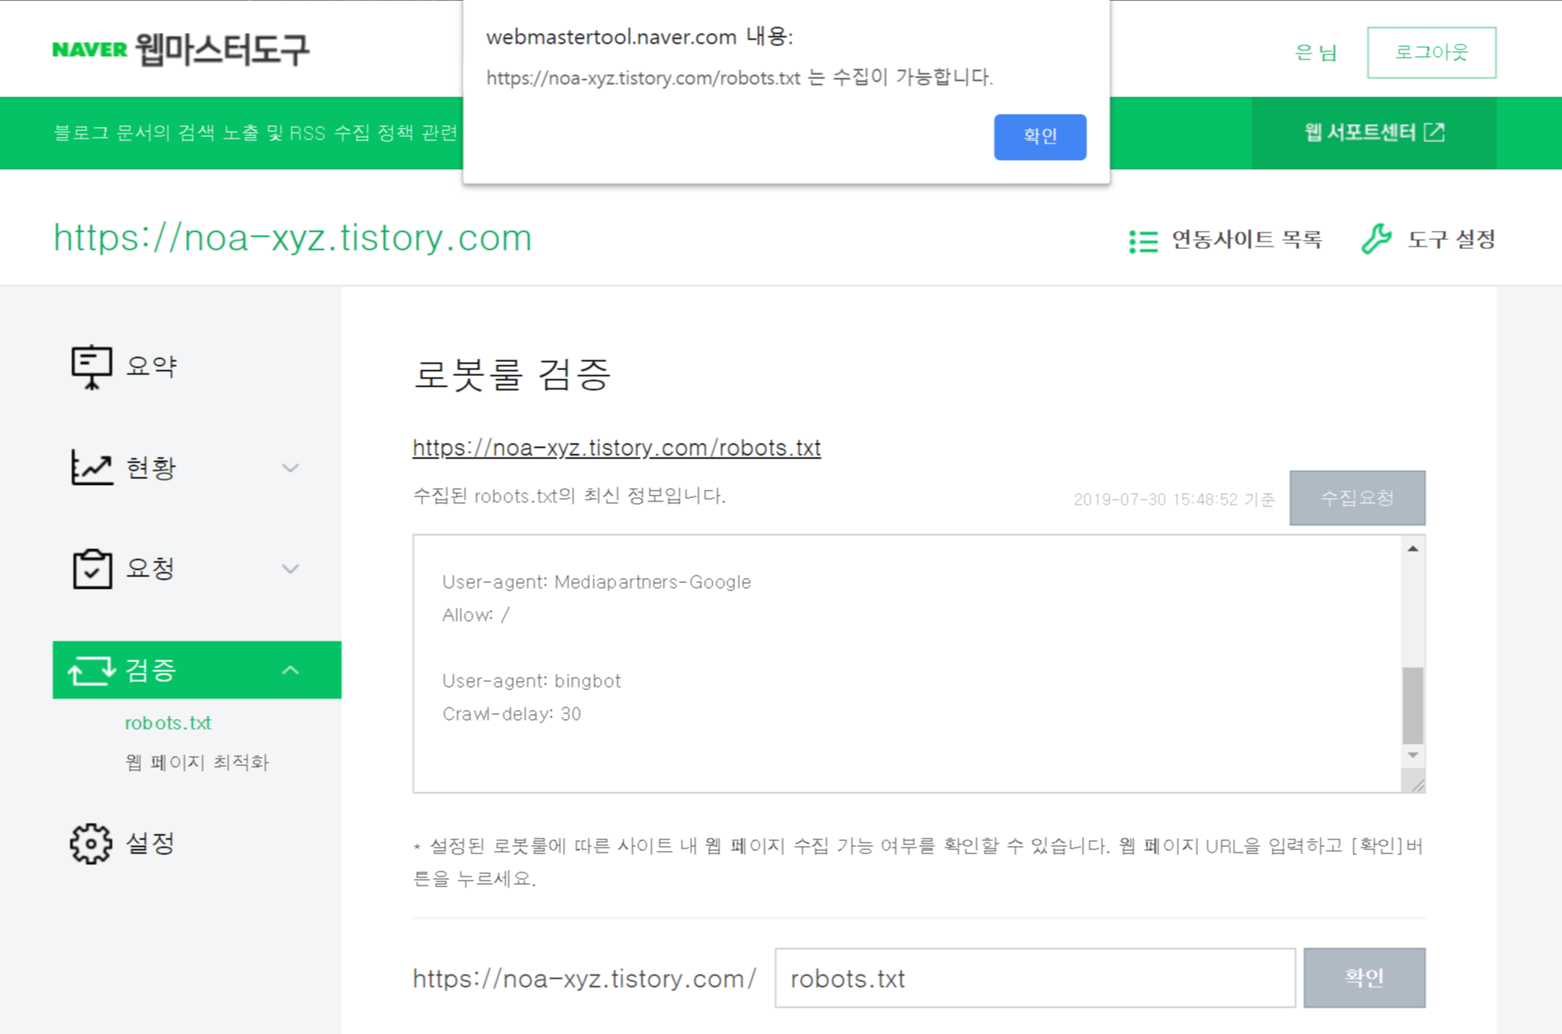Screen dimensions: 1562x1034
Task: Open the 웹 서포트센터 link
Action: [1374, 133]
